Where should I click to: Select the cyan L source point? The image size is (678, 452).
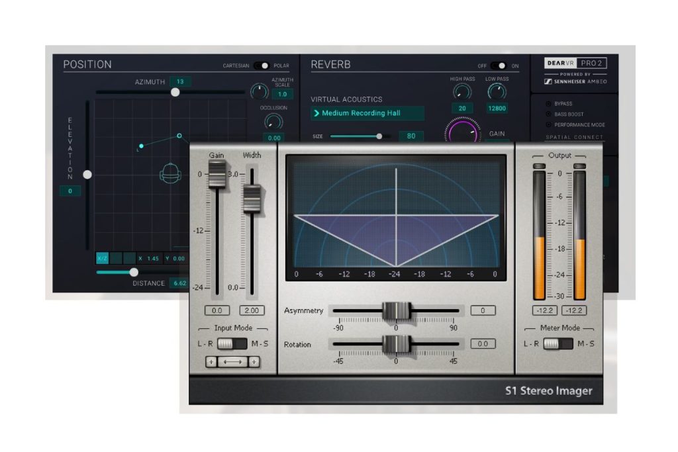tap(142, 146)
